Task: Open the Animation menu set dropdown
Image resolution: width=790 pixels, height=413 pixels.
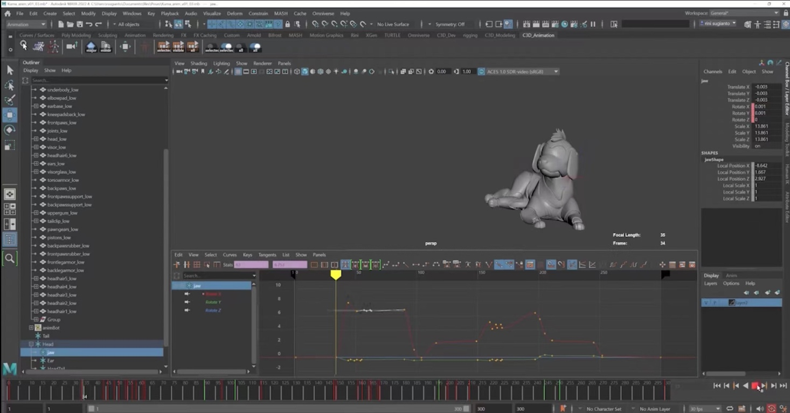Action: (26, 24)
